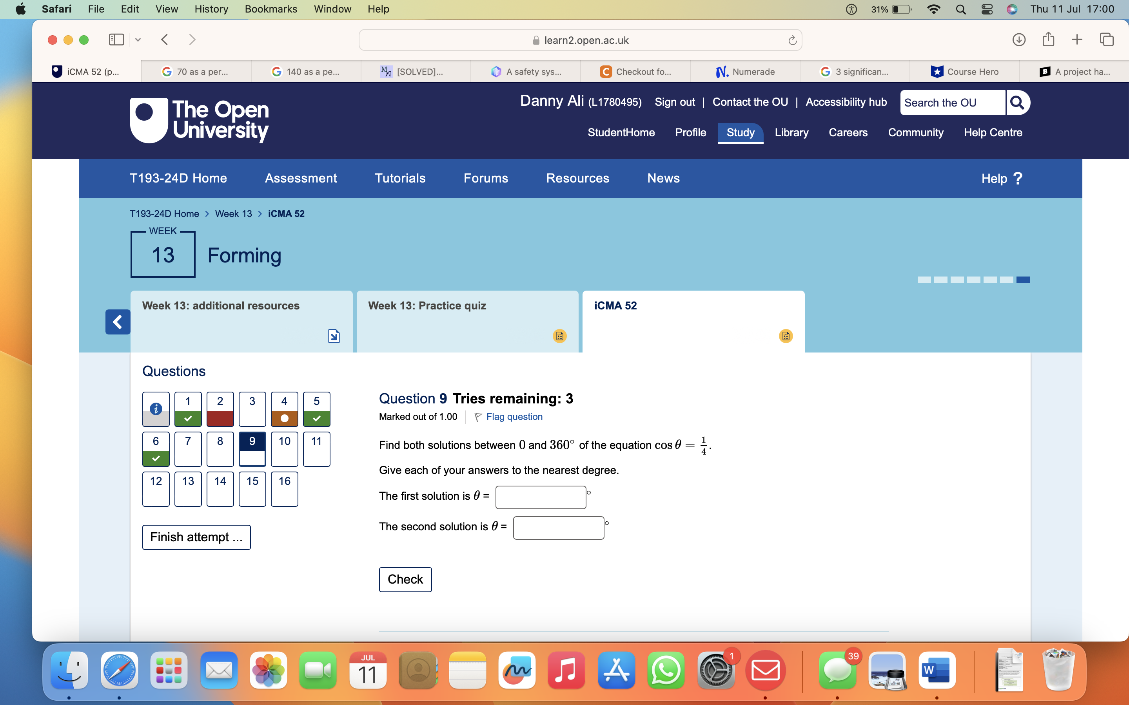Click the first solution input field

[x=540, y=497]
